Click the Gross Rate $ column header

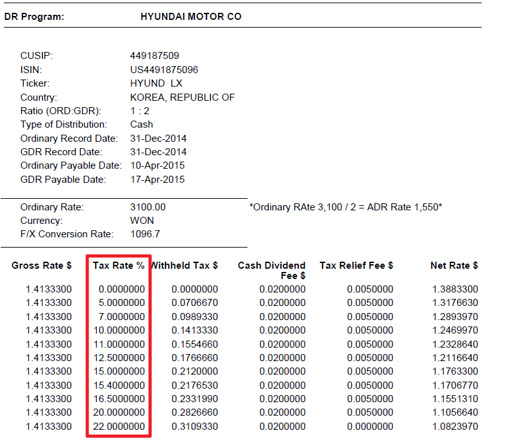(x=42, y=266)
